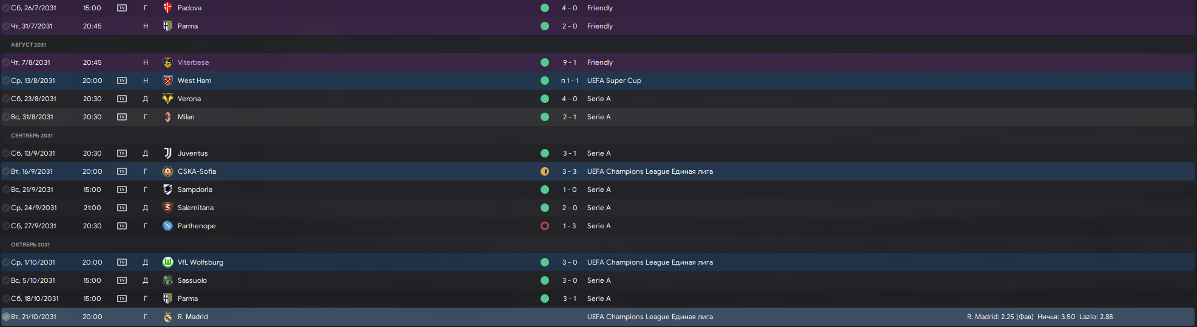Viewport: 1197px width, 327px height.
Task: Click the green win indicator for Verona match
Action: tap(545, 99)
